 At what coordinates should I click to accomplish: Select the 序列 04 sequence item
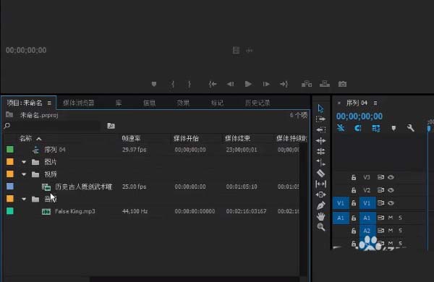pyautogui.click(x=55, y=150)
